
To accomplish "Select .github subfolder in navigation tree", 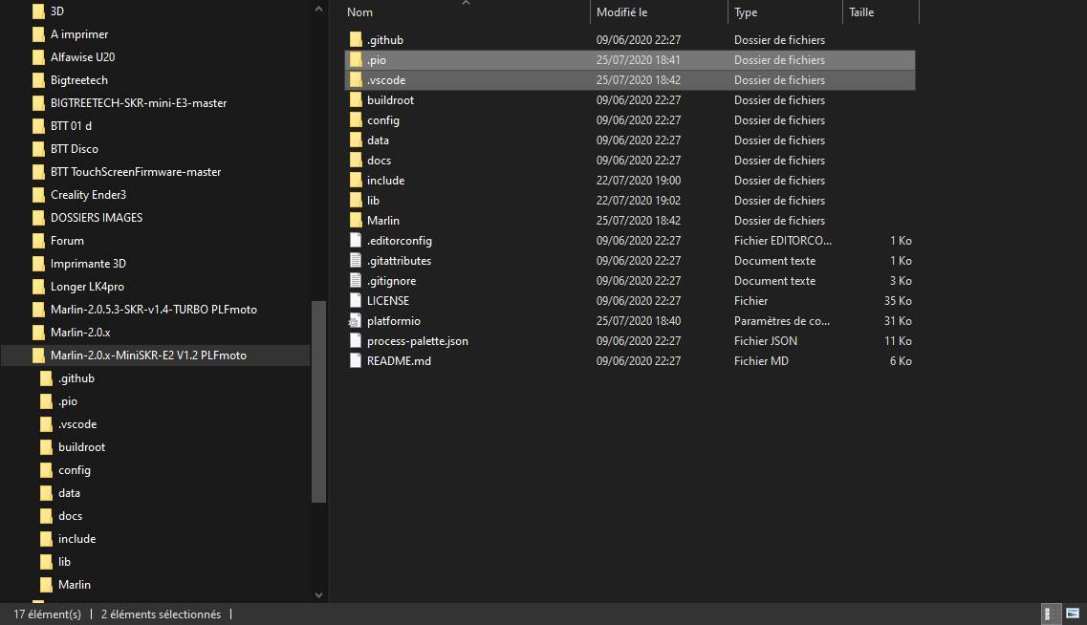I will tap(76, 377).
